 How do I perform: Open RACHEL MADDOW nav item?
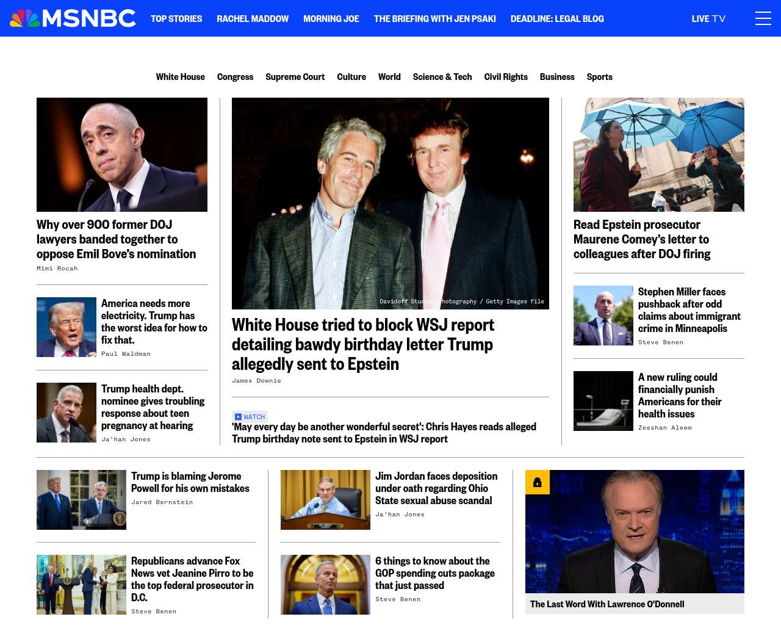(x=253, y=19)
